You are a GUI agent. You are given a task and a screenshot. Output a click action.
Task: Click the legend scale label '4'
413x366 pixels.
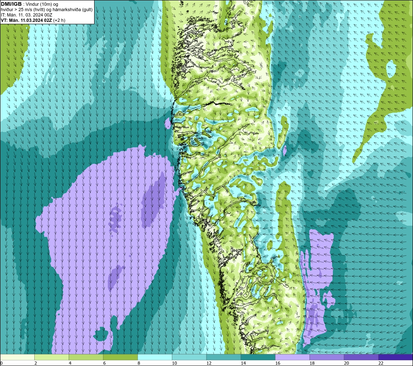[x=70, y=363]
